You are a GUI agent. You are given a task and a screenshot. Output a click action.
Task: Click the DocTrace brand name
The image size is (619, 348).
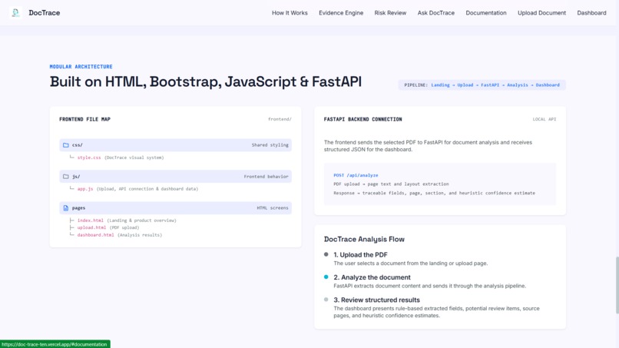pyautogui.click(x=45, y=12)
